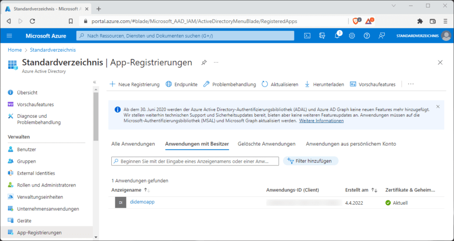Viewport: 454px width, 241px height.
Task: Open Vorschaufeatures in the toolbar
Action: click(372, 84)
